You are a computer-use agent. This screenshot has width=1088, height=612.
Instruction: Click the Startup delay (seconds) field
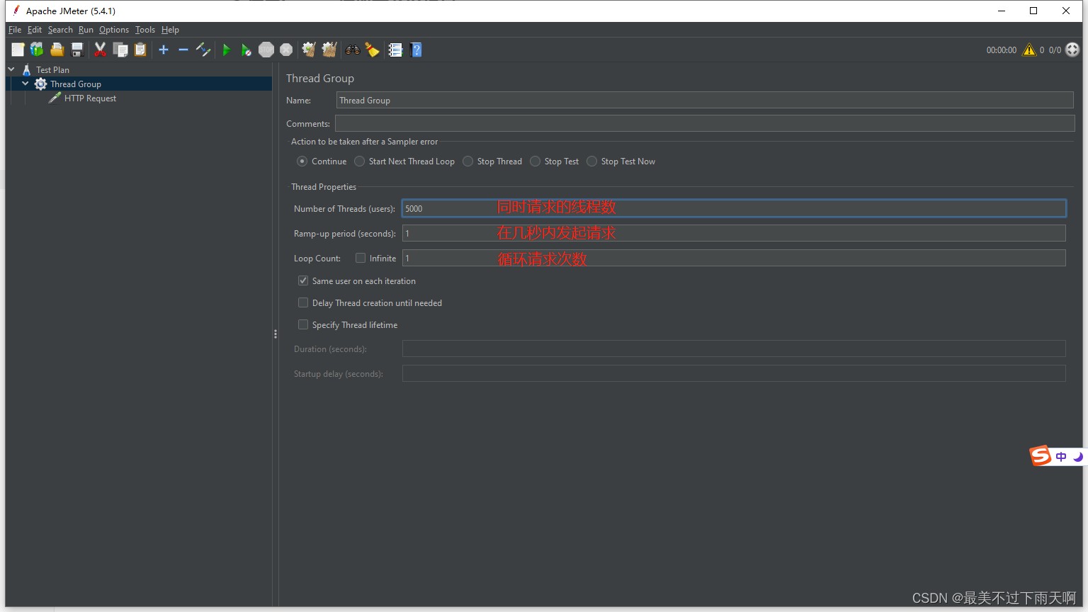(734, 373)
